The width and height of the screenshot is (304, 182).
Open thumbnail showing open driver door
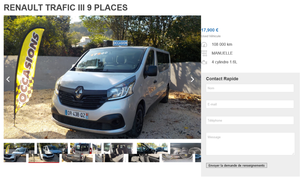(x=148, y=152)
